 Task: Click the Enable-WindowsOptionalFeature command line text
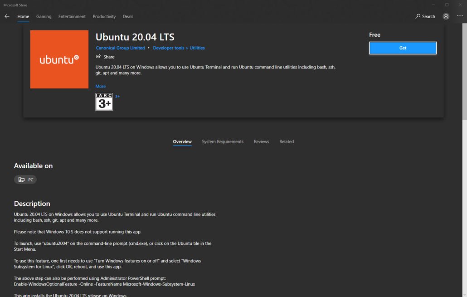point(105,284)
